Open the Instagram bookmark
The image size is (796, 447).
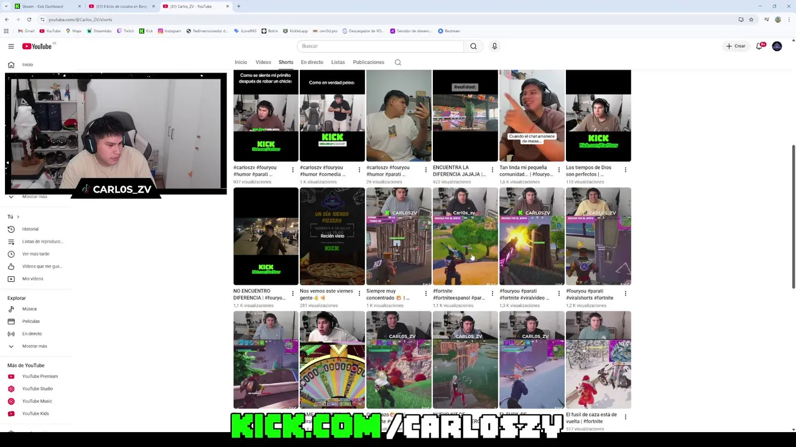click(x=169, y=31)
